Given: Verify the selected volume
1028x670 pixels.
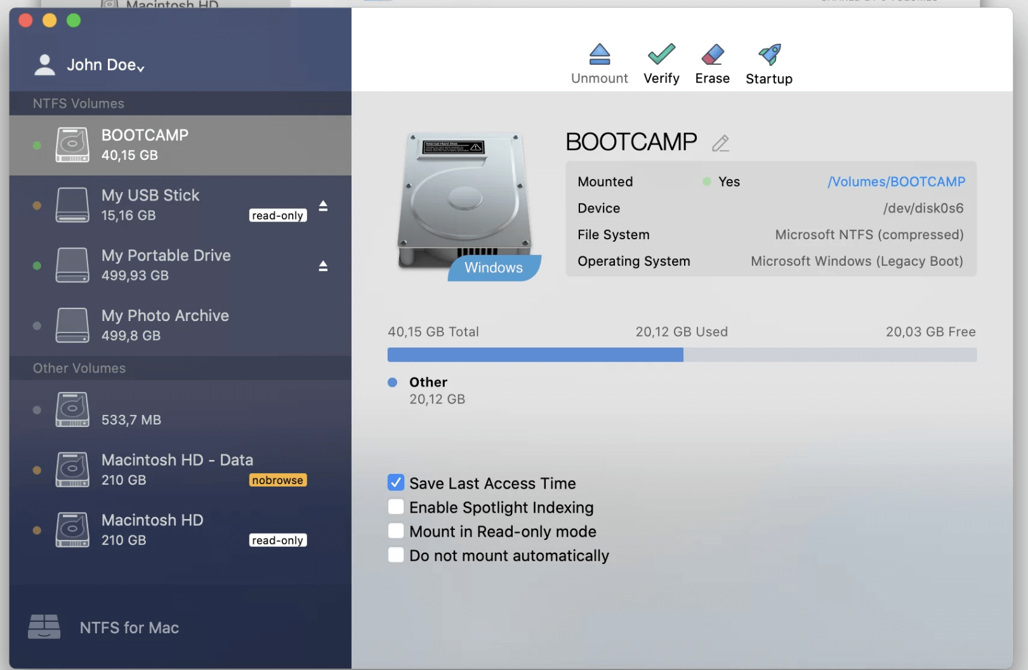Looking at the screenshot, I should click(661, 63).
